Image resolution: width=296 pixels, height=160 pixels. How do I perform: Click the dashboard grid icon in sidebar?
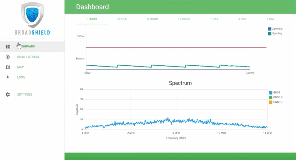(x=8, y=46)
